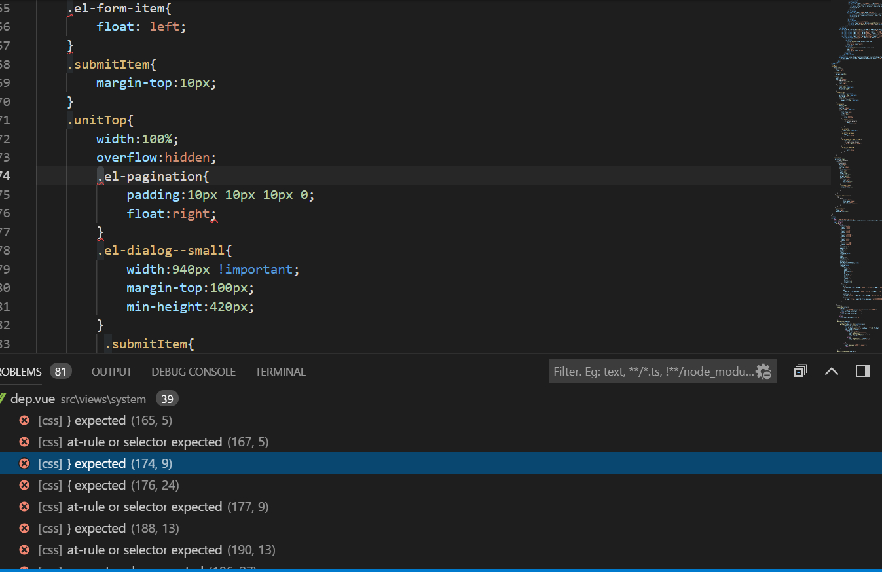The width and height of the screenshot is (882, 572).
Task: Click the minimap code overview
Action: click(855, 177)
